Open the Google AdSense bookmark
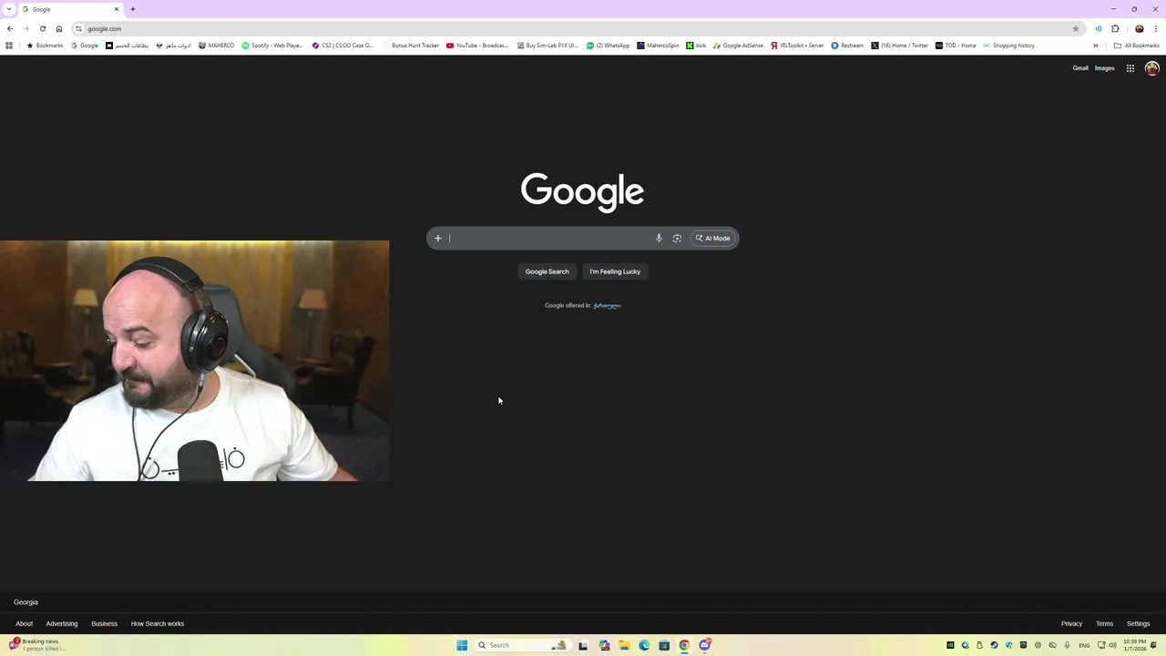 pyautogui.click(x=739, y=46)
